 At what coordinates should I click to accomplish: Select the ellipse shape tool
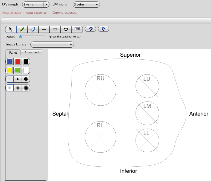[66, 29]
